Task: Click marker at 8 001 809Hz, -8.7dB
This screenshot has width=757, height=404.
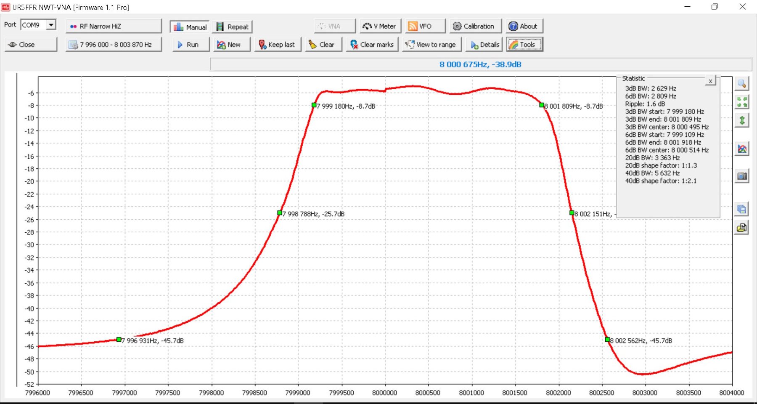Action: tap(542, 105)
